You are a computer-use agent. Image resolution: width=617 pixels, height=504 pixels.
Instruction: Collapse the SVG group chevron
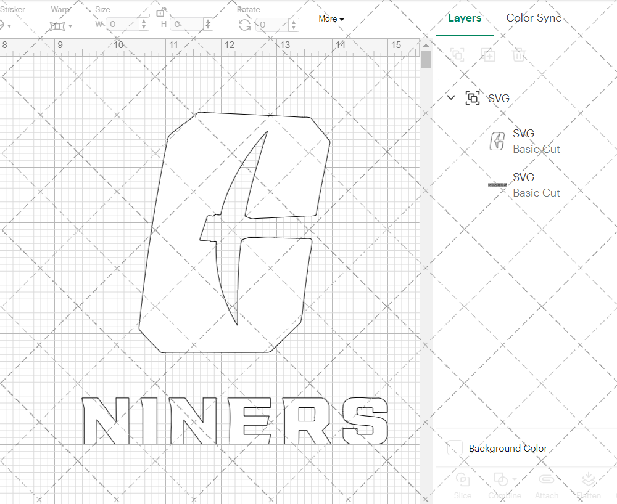coord(451,97)
